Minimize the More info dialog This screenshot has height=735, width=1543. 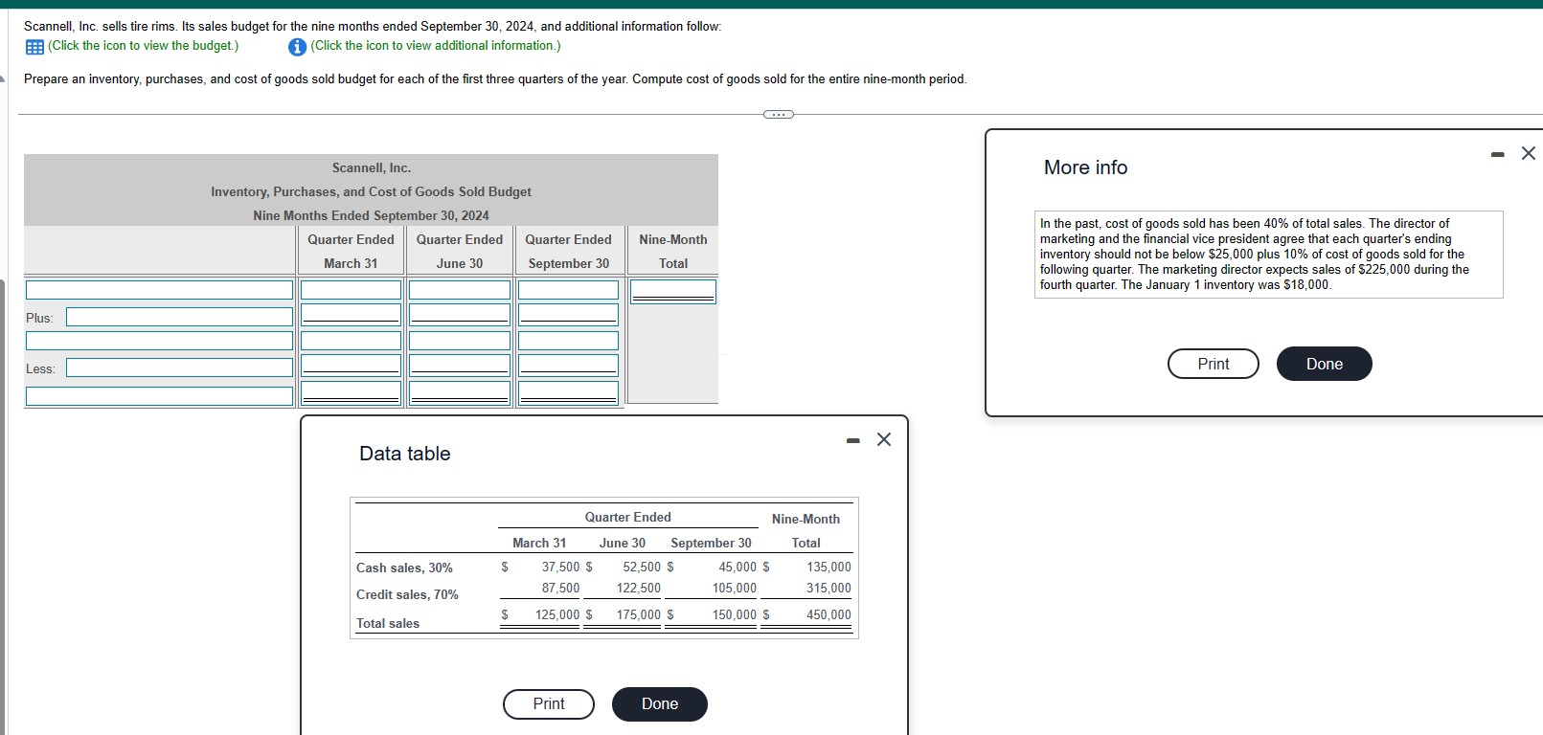[1498, 154]
